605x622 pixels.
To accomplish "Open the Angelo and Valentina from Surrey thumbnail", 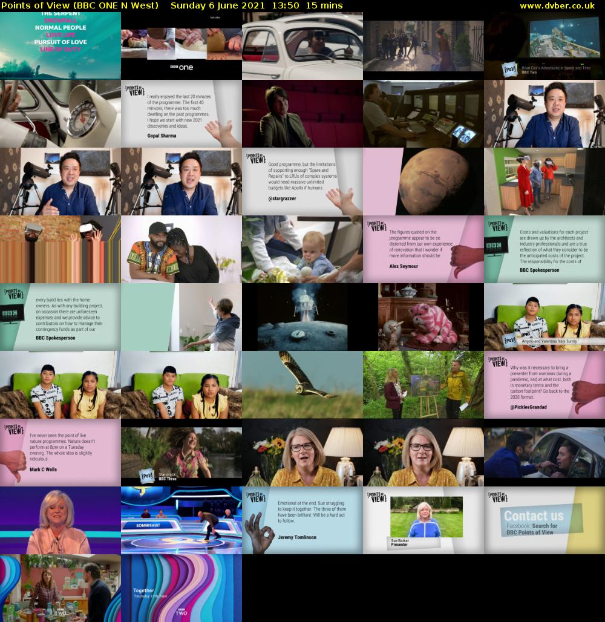I will coord(544,317).
